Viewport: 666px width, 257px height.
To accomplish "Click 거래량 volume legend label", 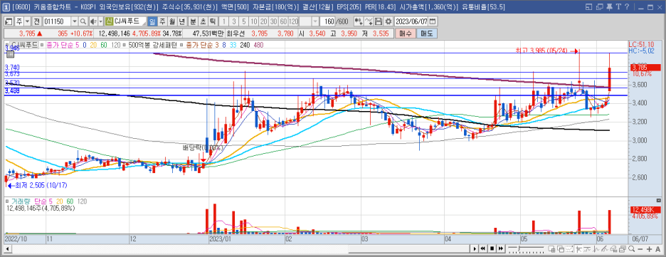I will tap(21, 201).
